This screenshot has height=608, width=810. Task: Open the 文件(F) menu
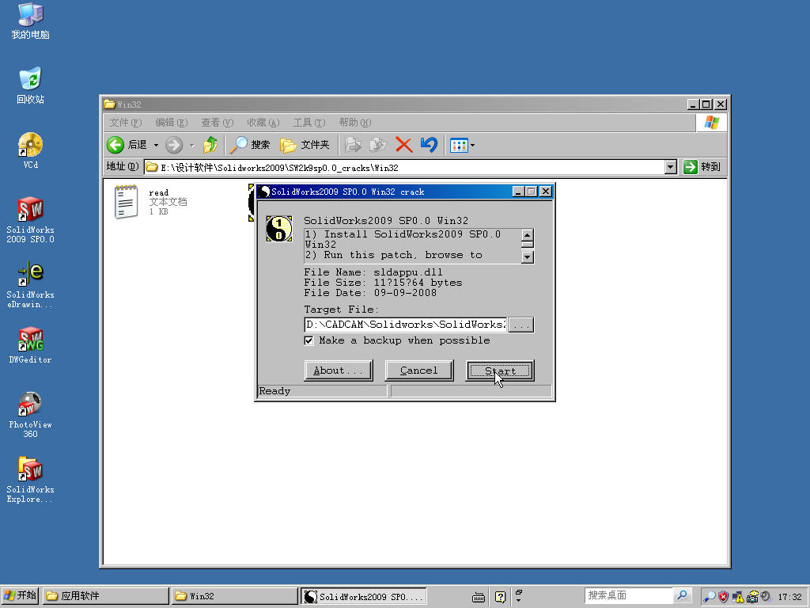click(x=126, y=123)
